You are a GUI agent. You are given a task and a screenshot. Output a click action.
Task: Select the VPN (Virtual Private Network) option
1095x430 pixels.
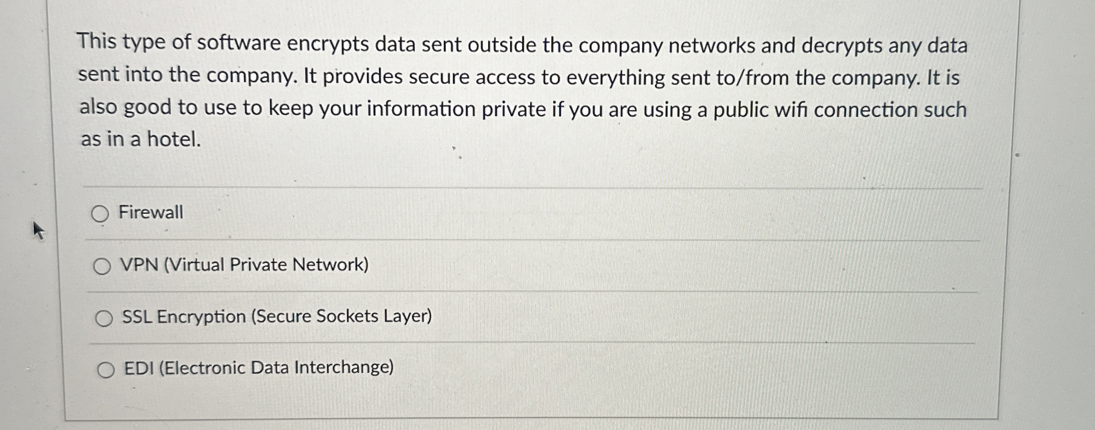tap(103, 265)
